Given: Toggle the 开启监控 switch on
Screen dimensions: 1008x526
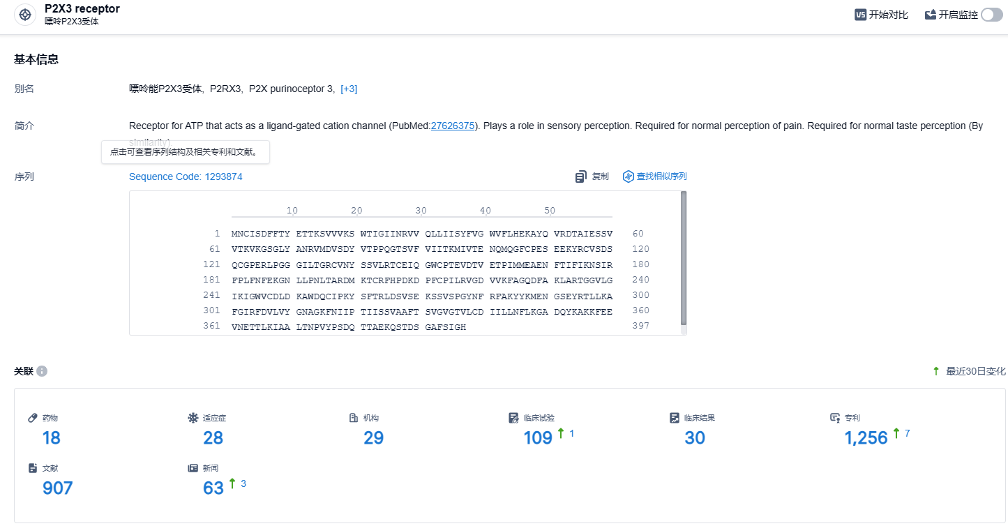Looking at the screenshot, I should [991, 15].
